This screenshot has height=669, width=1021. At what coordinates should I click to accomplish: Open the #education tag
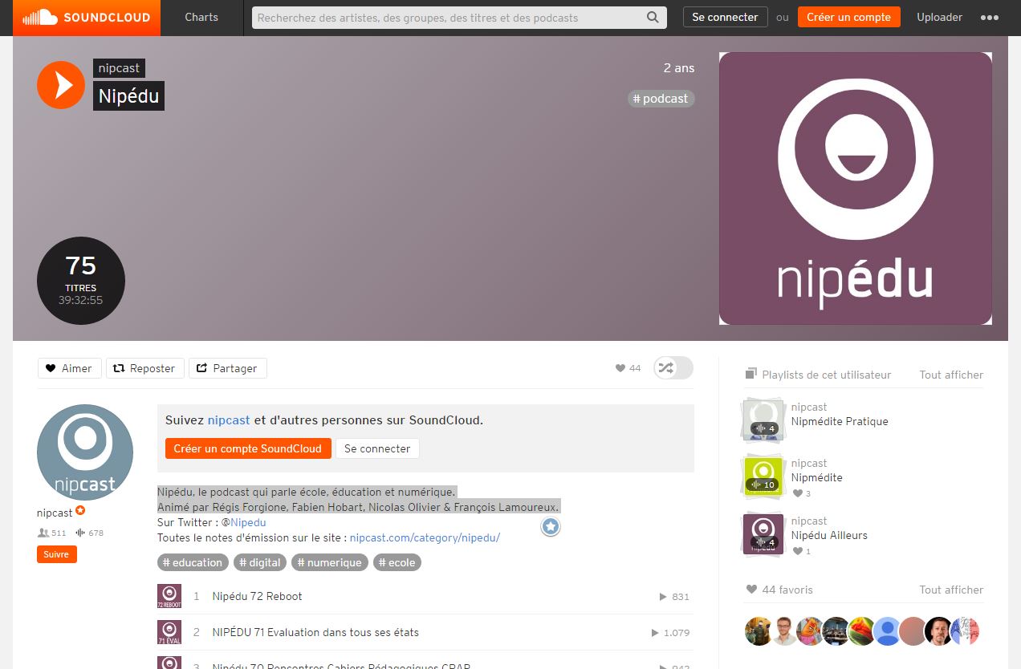coord(193,562)
